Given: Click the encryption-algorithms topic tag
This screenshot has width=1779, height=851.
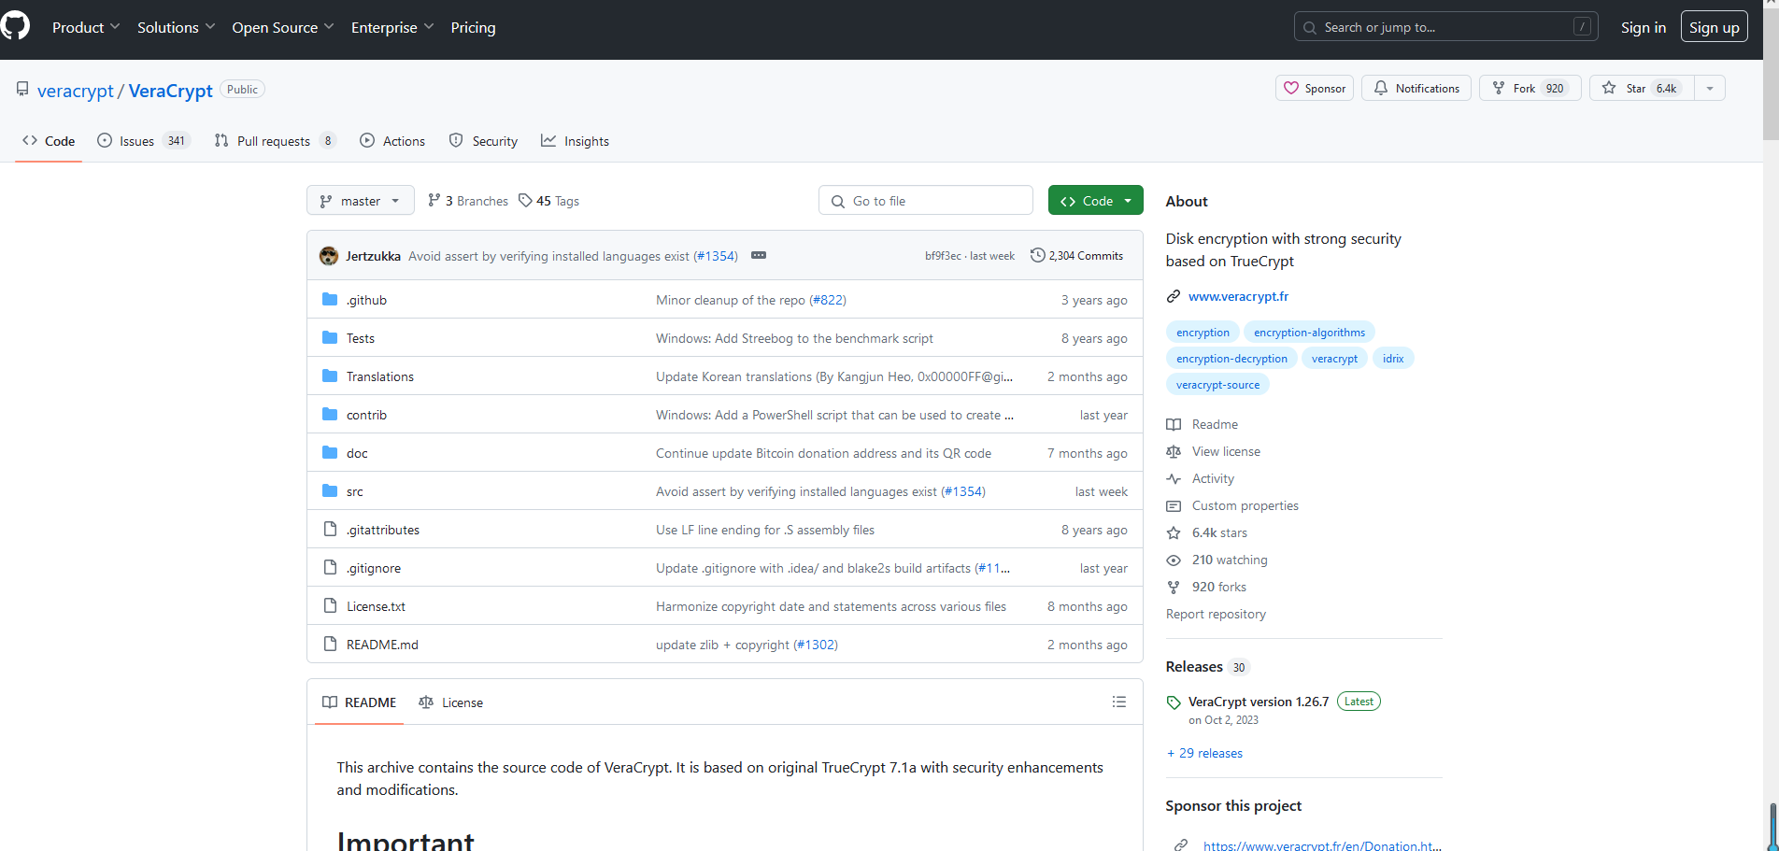Looking at the screenshot, I should (1309, 332).
